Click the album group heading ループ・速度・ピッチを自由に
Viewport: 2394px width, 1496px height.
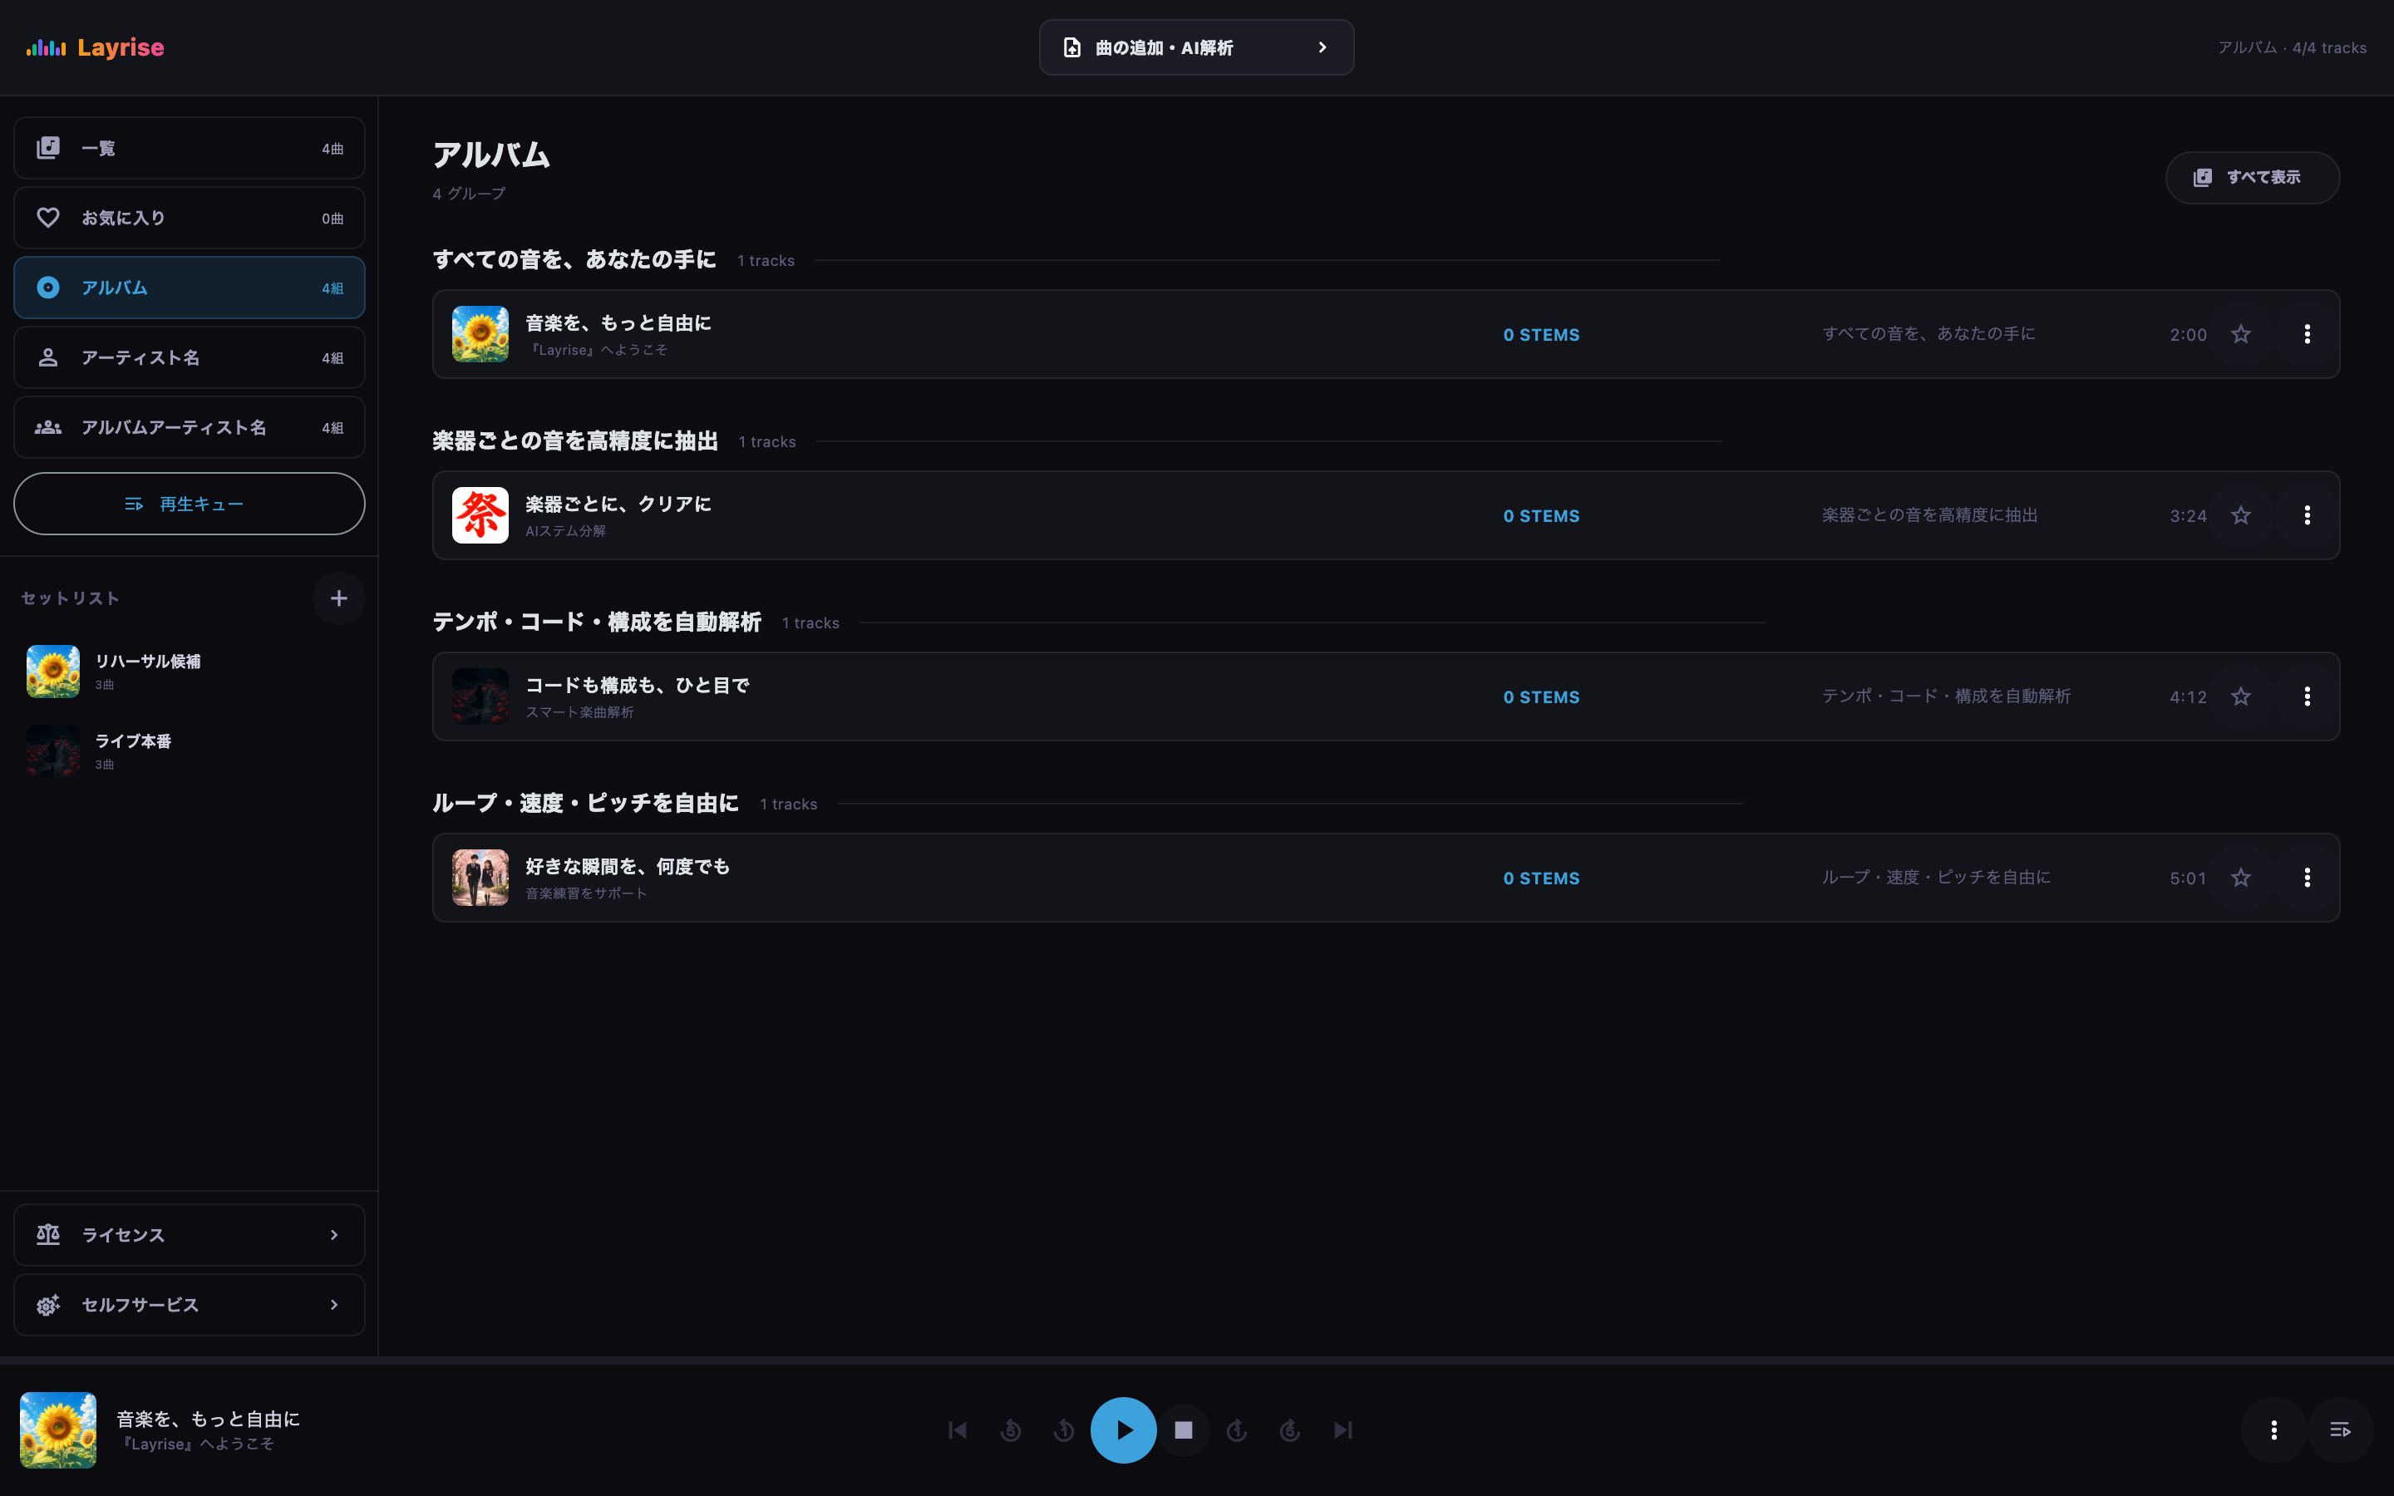(586, 802)
